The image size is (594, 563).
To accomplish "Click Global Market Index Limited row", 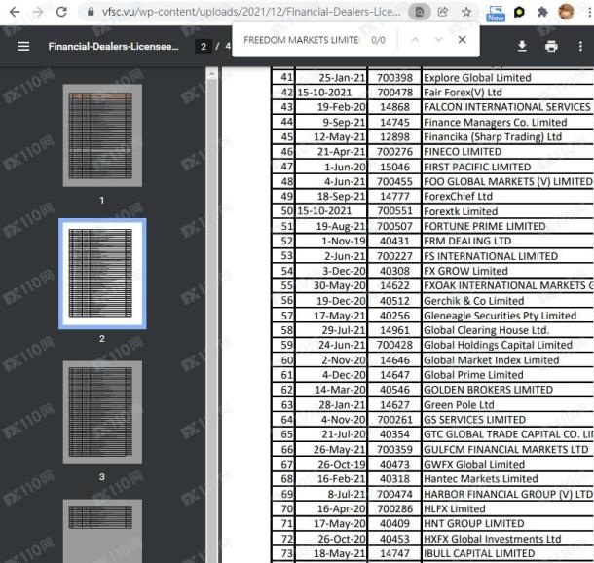I will [x=432, y=360].
